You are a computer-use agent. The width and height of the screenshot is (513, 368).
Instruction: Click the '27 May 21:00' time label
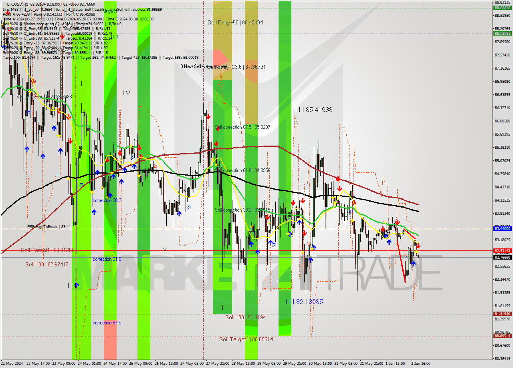click(x=217, y=364)
